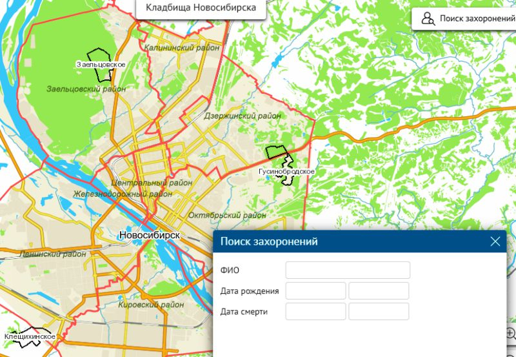Click the Поиск захоронений panel header title
Viewport: 516px width, 357px height.
point(269,241)
